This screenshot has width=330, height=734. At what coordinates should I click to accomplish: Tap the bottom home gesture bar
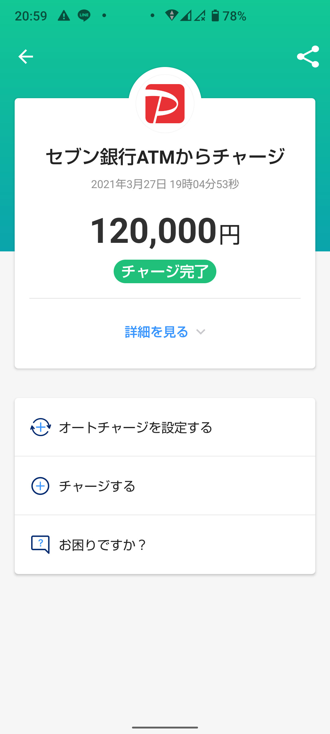click(x=165, y=727)
